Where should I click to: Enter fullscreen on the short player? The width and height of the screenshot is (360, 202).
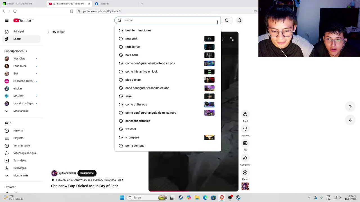[232, 39]
